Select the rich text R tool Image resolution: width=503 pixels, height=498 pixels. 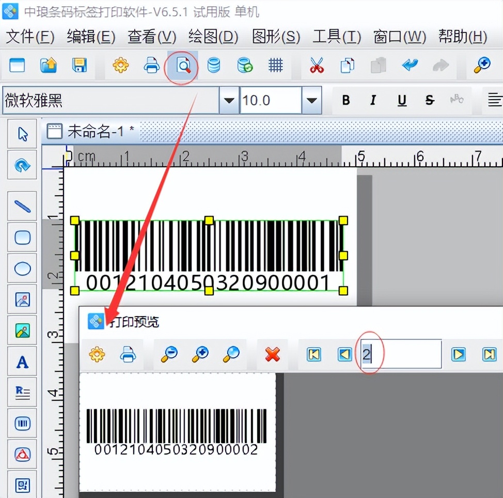click(22, 393)
